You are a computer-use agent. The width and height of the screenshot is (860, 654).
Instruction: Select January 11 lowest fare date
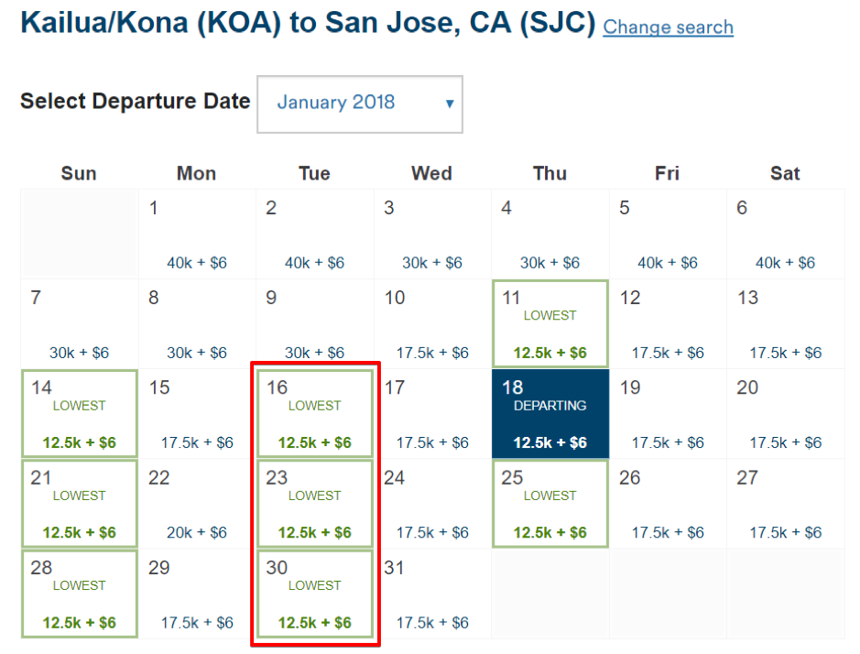(550, 323)
